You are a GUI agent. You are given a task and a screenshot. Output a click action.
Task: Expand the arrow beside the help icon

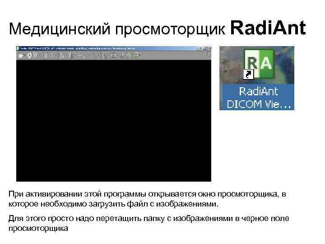[140, 55]
